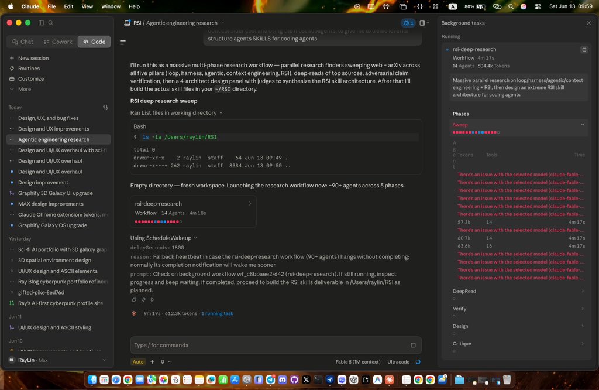Open 'Graphify 3D Galaxy UI upgrade' session
Image resolution: width=599 pixels, height=390 pixels.
tap(59, 193)
